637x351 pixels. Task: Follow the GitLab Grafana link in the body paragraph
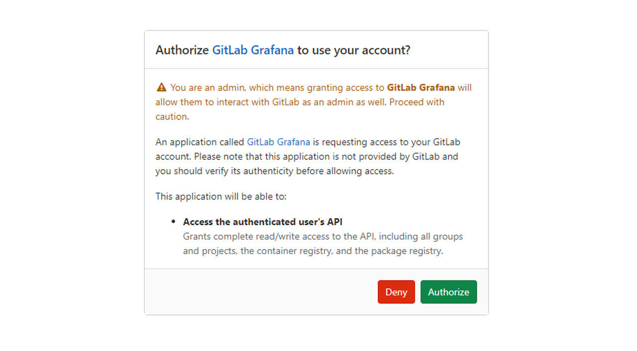(278, 142)
